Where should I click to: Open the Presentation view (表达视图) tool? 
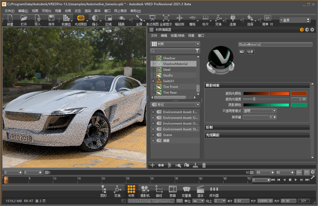152,20
